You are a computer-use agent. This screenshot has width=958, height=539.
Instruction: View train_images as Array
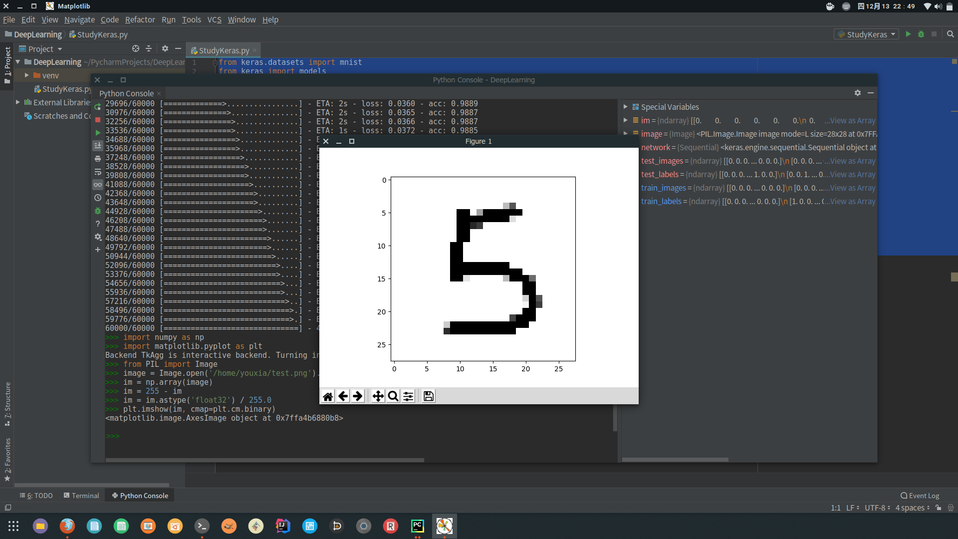click(x=853, y=188)
